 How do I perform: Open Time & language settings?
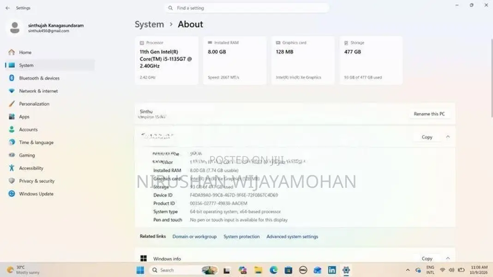coord(50,143)
